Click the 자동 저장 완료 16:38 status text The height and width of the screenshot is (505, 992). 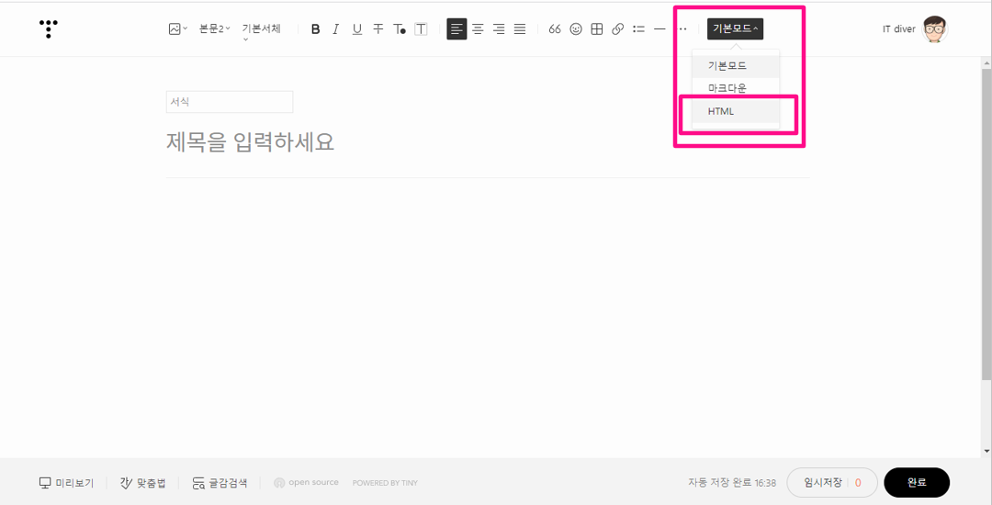(732, 483)
